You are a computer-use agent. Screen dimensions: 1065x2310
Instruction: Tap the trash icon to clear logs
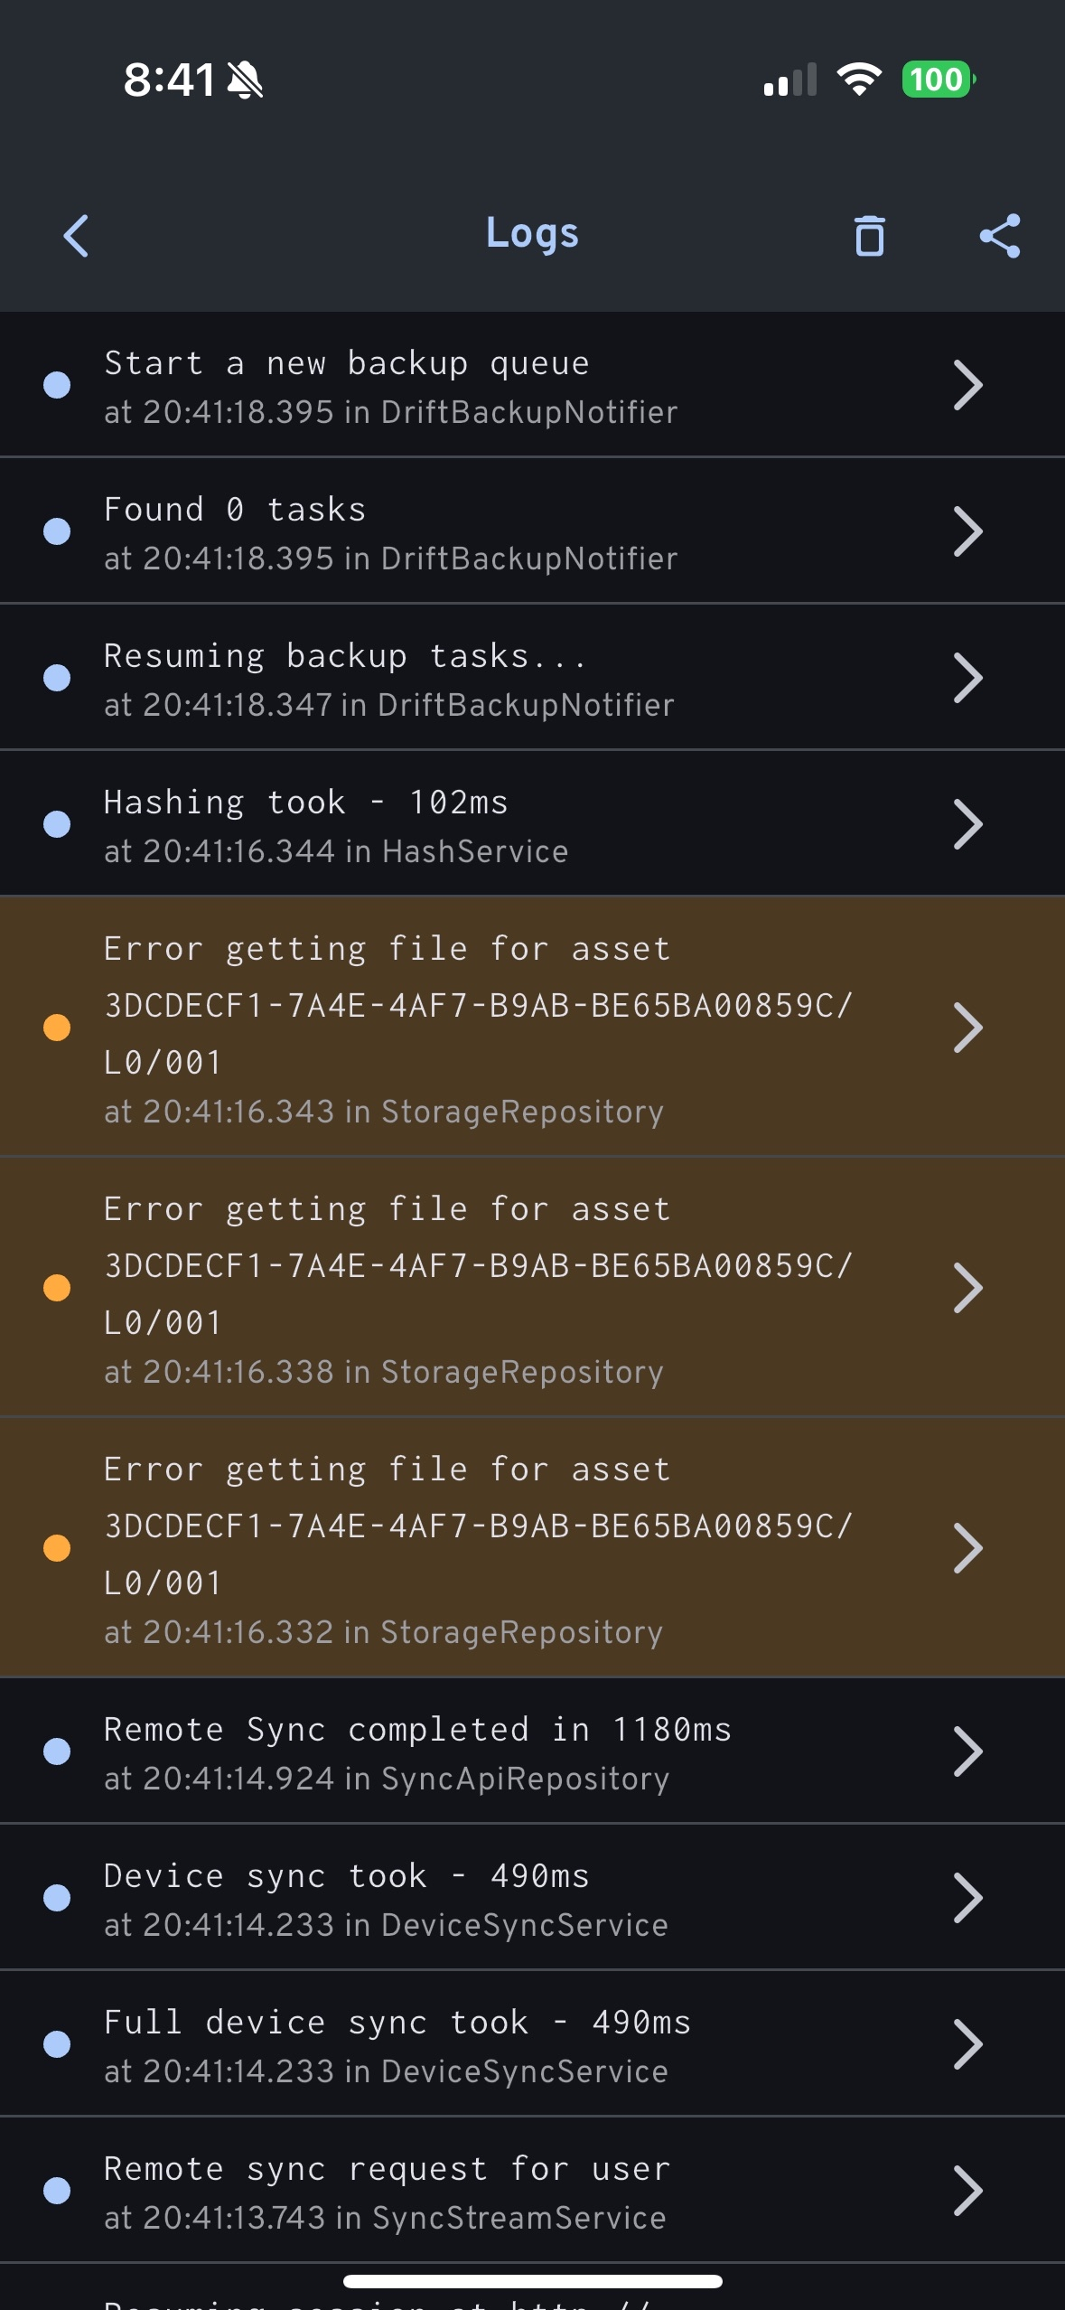(869, 236)
